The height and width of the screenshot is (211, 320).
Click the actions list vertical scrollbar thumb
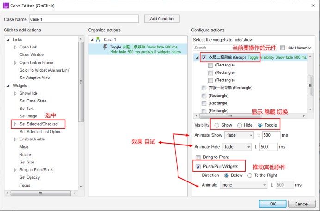click(81, 82)
